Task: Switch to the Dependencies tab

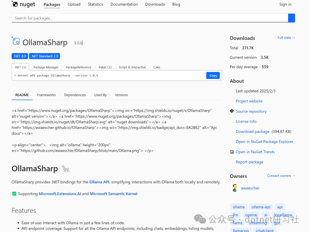Action: click(x=75, y=95)
